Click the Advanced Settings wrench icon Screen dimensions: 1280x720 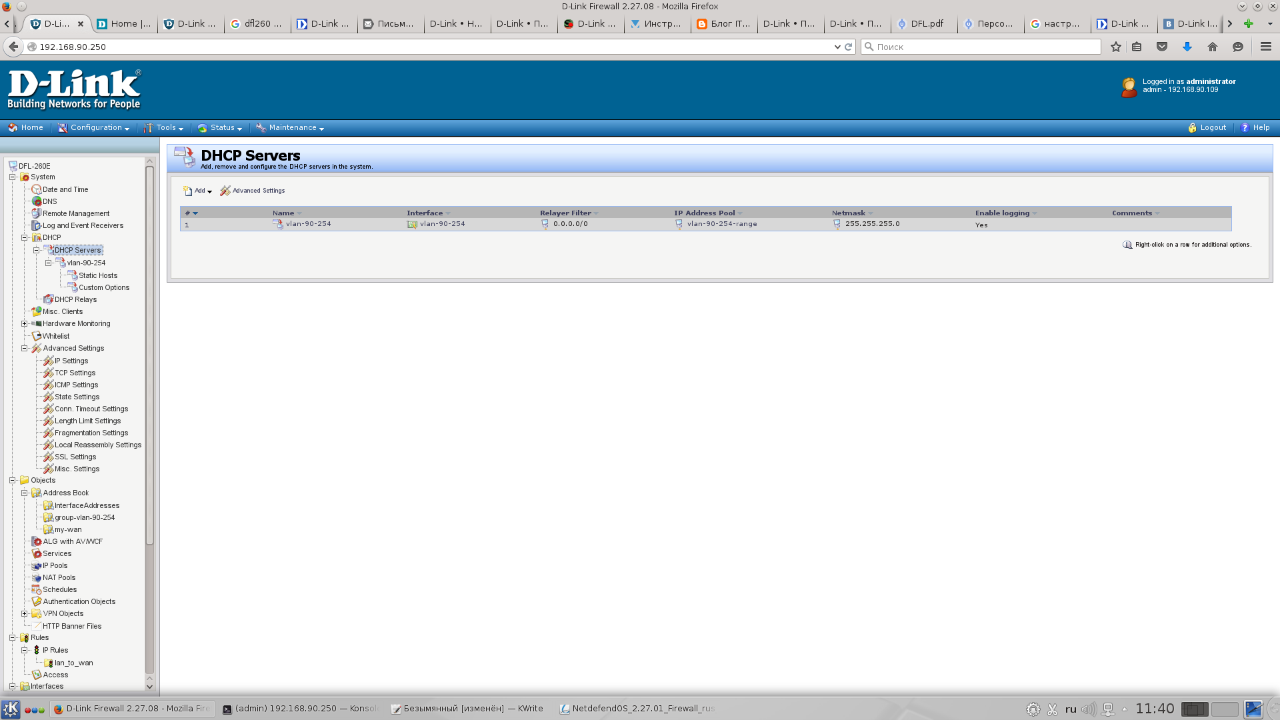225,191
